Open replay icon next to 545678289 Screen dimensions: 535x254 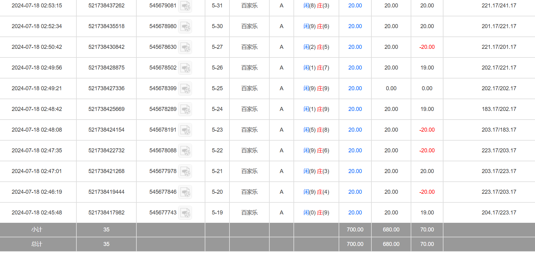click(x=185, y=109)
